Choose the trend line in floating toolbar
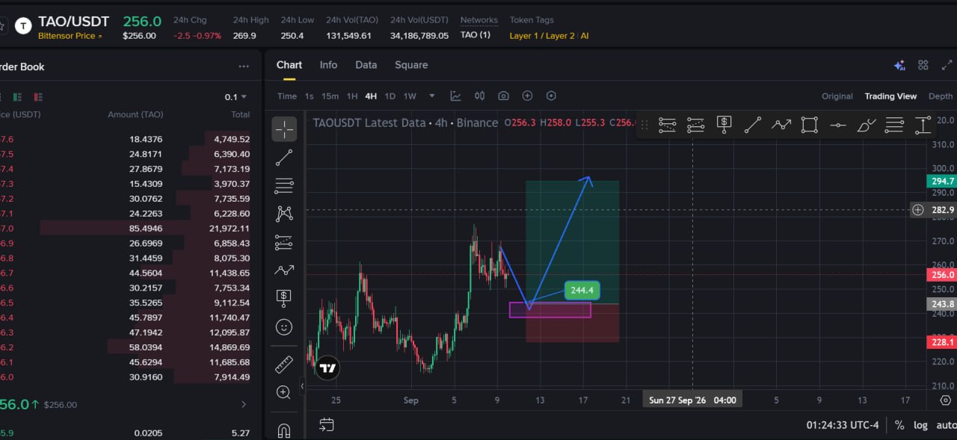 click(x=753, y=125)
